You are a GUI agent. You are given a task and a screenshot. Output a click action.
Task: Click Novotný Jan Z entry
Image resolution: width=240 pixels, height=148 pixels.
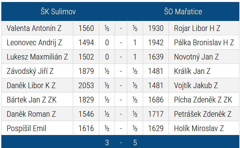[x=196, y=57]
